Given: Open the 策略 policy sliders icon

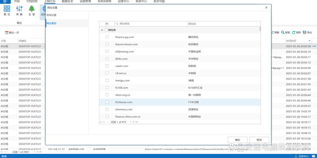Looking at the screenshot, I should tap(19, 9).
